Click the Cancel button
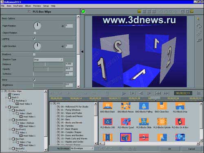This screenshot has width=204, height=153. (x=191, y=149)
